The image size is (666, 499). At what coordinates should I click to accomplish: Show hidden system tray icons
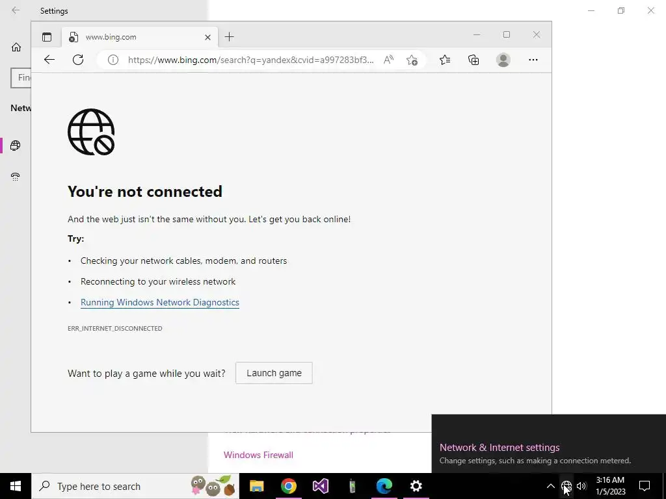550,486
